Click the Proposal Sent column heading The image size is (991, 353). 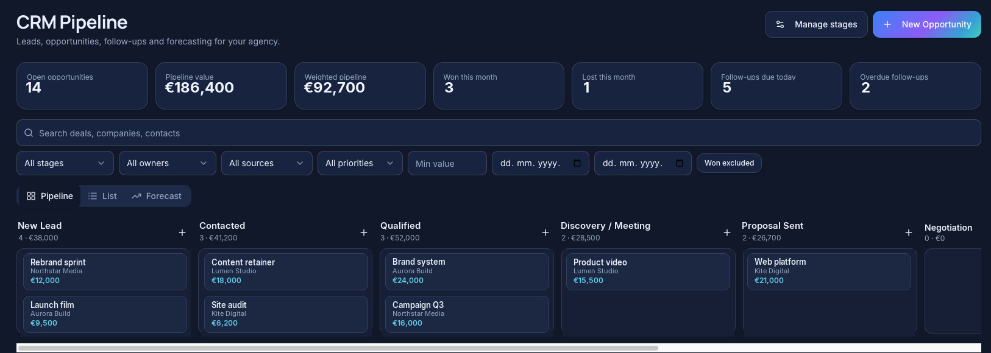[x=772, y=226]
